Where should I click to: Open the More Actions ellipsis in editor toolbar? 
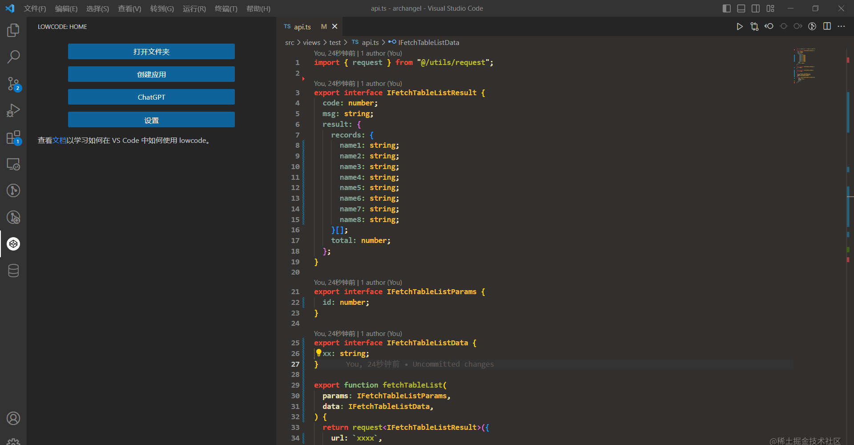[x=841, y=27]
